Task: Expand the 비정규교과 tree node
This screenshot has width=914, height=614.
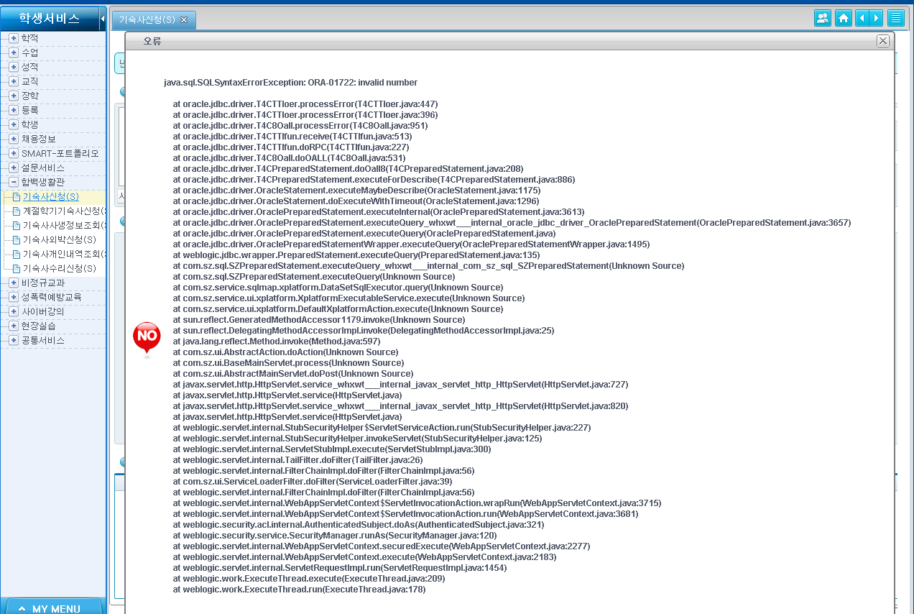Action: [14, 283]
